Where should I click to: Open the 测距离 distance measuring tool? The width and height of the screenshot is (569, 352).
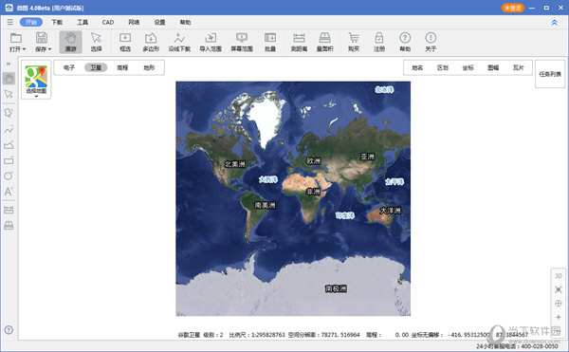[x=299, y=42]
